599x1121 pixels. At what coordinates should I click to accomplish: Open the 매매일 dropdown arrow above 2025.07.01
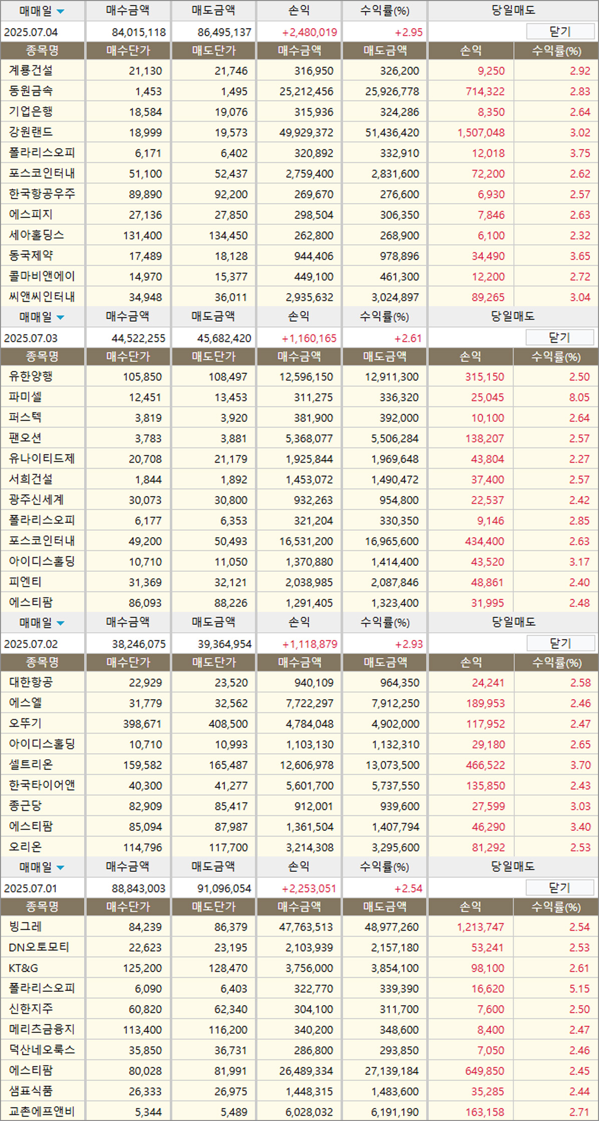point(61,867)
